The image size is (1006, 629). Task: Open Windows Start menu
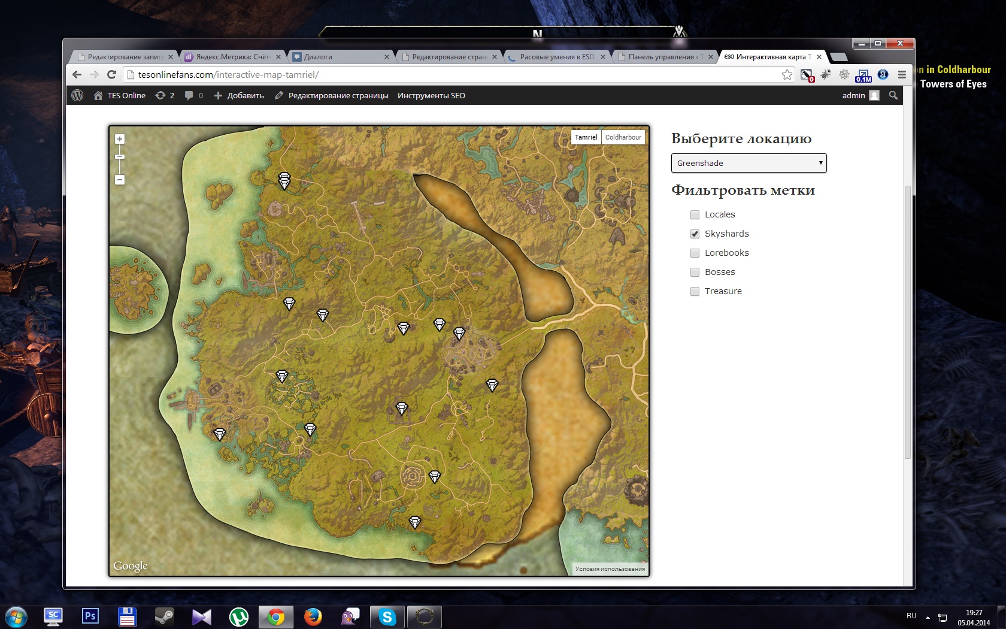pyautogui.click(x=16, y=617)
